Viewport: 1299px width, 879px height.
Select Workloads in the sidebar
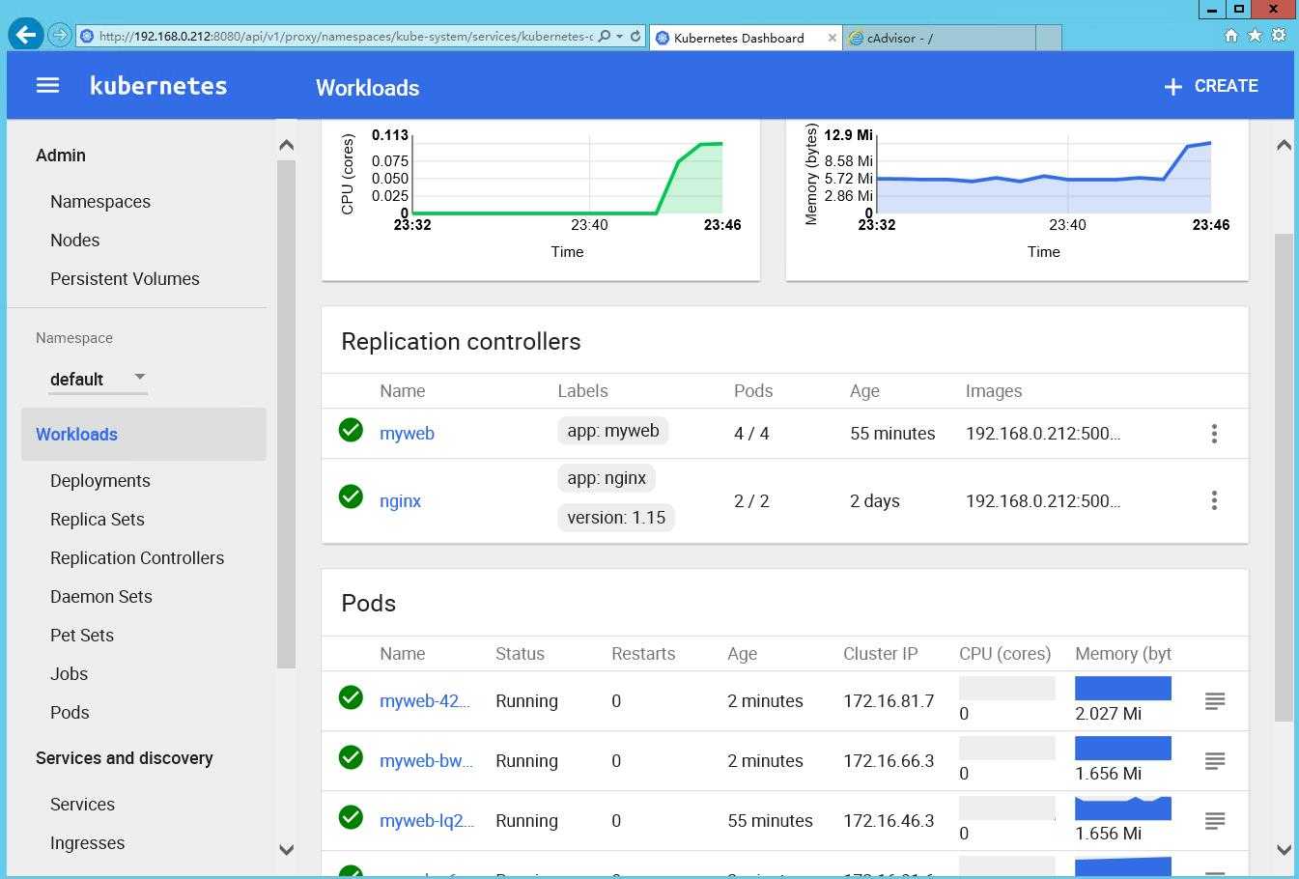(x=144, y=435)
